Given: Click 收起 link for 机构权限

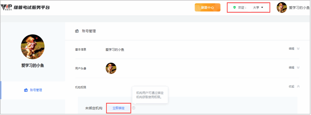Looking at the screenshot, I should (x=291, y=86).
